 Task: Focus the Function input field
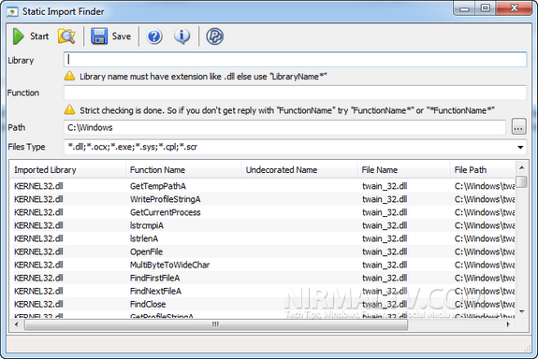(x=295, y=93)
